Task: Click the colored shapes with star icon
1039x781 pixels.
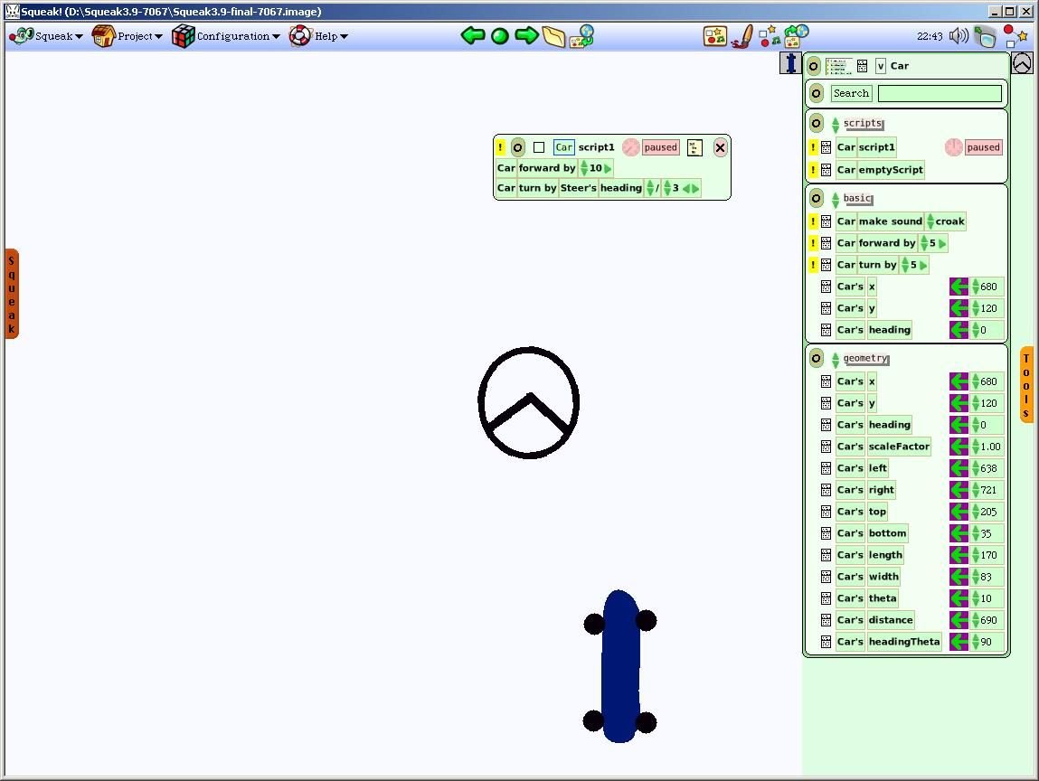Action: click(x=769, y=36)
